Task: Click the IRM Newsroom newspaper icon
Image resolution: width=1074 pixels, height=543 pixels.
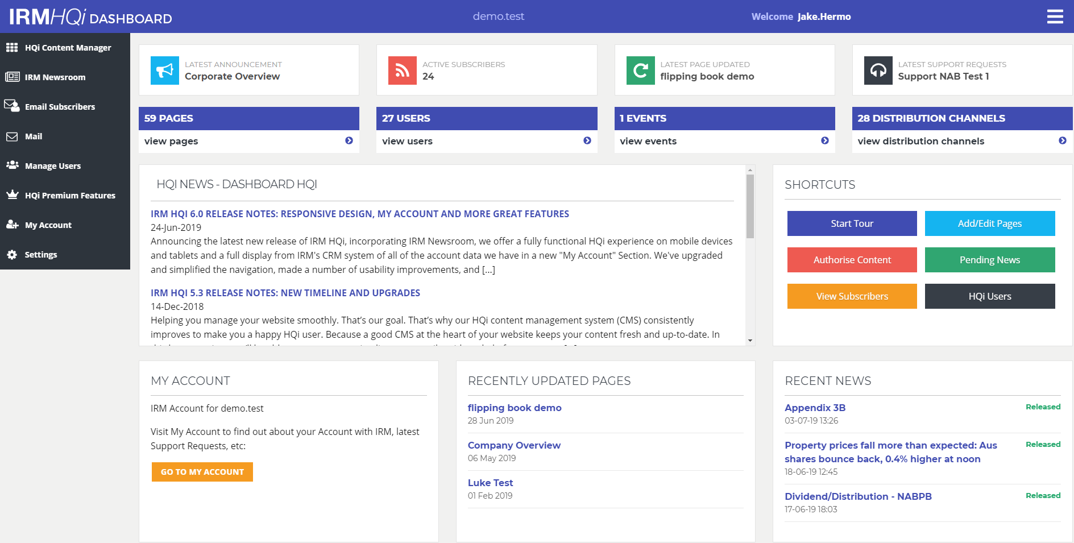Action: 12,77
